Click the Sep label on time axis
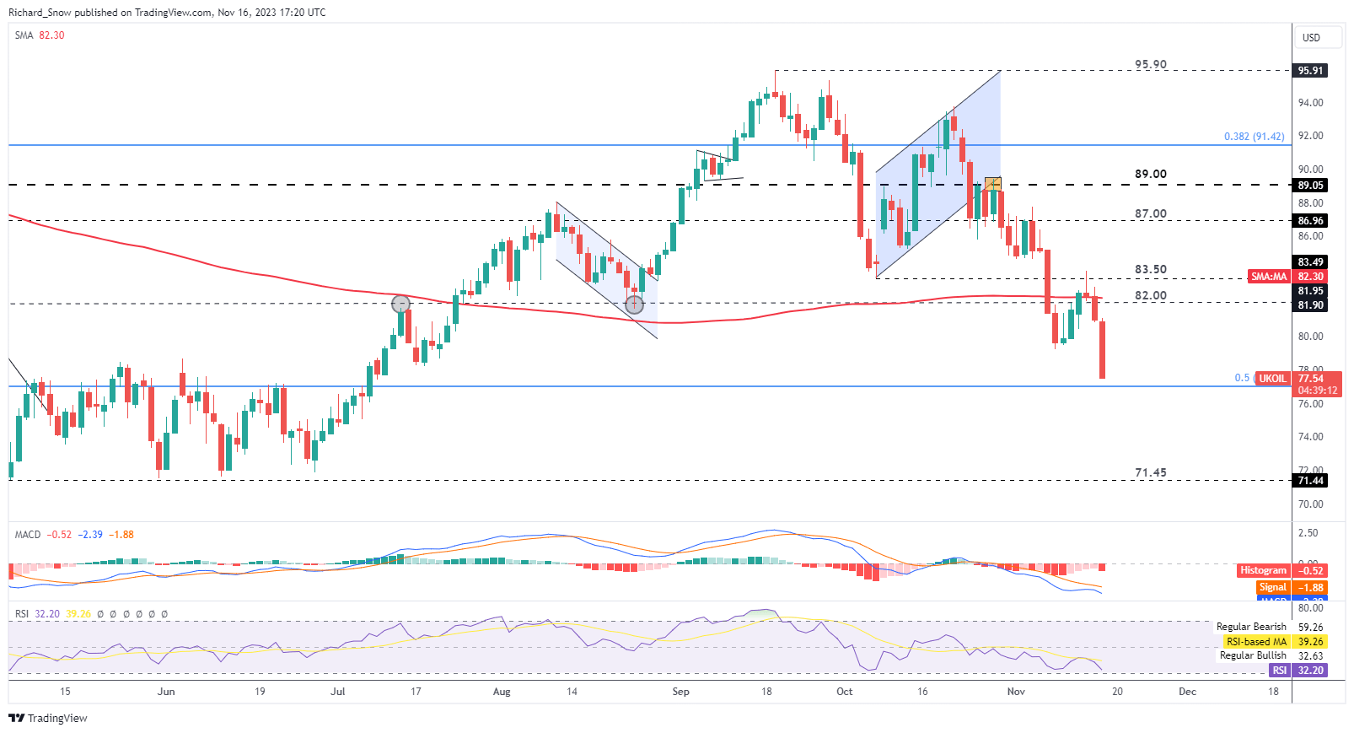The image size is (1354, 733). click(x=680, y=692)
